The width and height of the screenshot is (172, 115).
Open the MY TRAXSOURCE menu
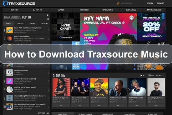point(154,10)
